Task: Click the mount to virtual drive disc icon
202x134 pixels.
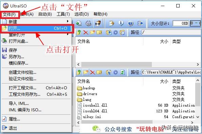Action: (x=79, y=23)
